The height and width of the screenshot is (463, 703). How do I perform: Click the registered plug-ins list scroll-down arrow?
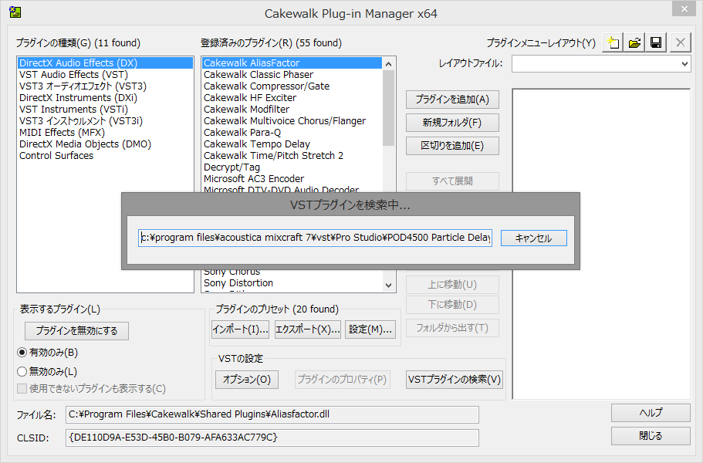click(389, 285)
